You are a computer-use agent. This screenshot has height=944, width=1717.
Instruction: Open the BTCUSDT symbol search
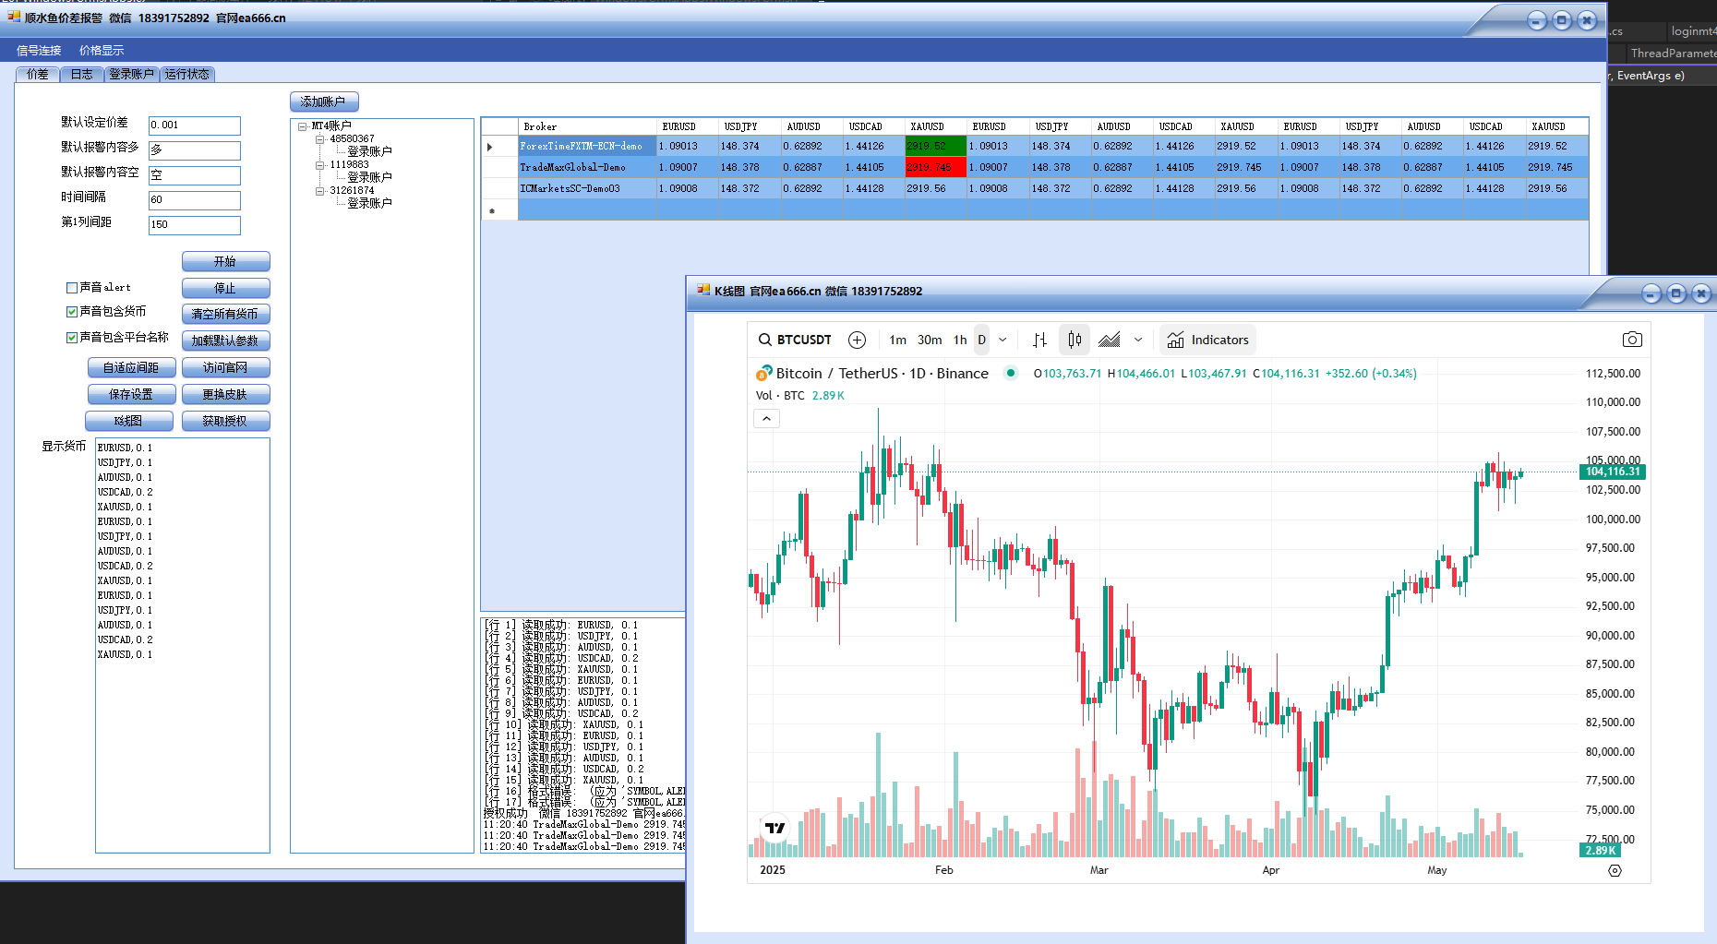[795, 340]
